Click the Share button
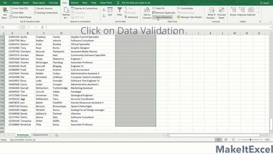This screenshot has height=154, width=273. pyautogui.click(x=264, y=3)
